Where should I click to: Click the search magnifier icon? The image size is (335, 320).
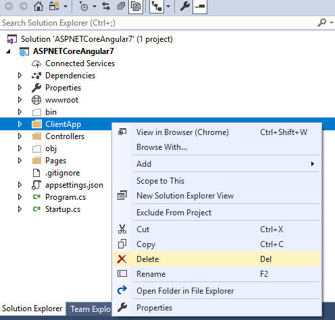tap(322, 22)
